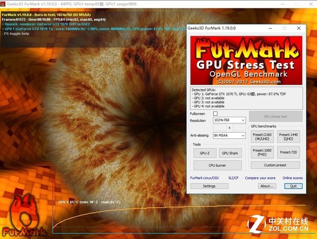Click the 'FurMark v1.19.0.0 - Burn-in test' overlay line
317x239 pixels.
(x=46, y=14)
